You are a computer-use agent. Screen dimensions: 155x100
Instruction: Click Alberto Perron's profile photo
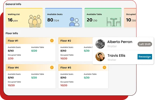(x=100, y=44)
